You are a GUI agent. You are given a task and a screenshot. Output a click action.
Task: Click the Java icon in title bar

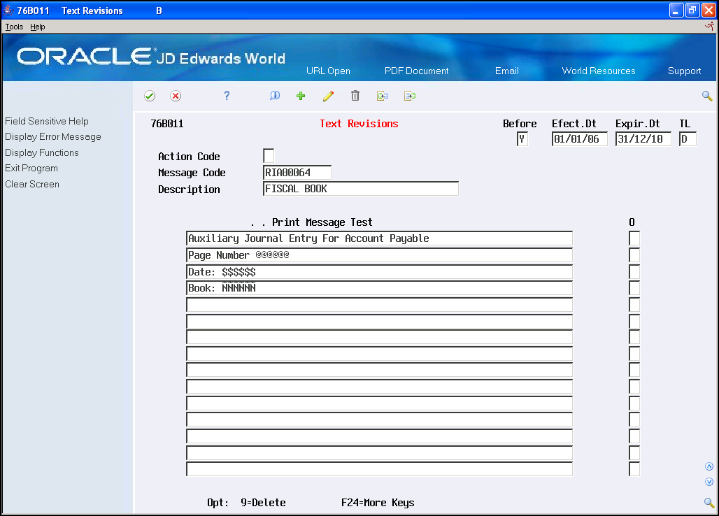point(8,10)
